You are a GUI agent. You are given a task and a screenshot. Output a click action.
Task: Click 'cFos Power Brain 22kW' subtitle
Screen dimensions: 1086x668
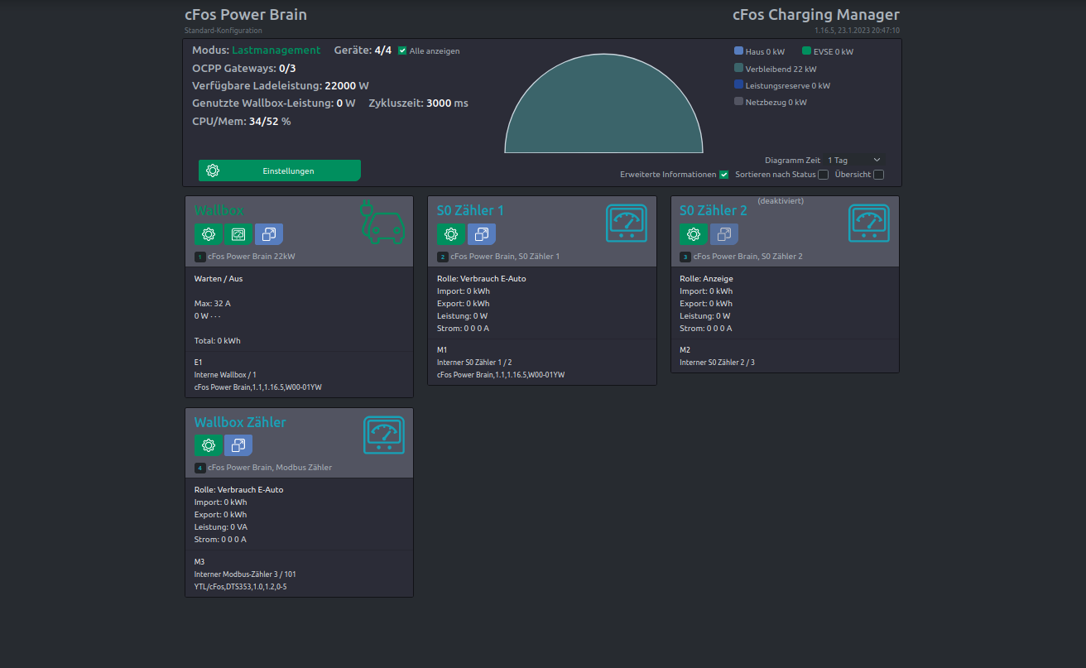click(x=252, y=257)
